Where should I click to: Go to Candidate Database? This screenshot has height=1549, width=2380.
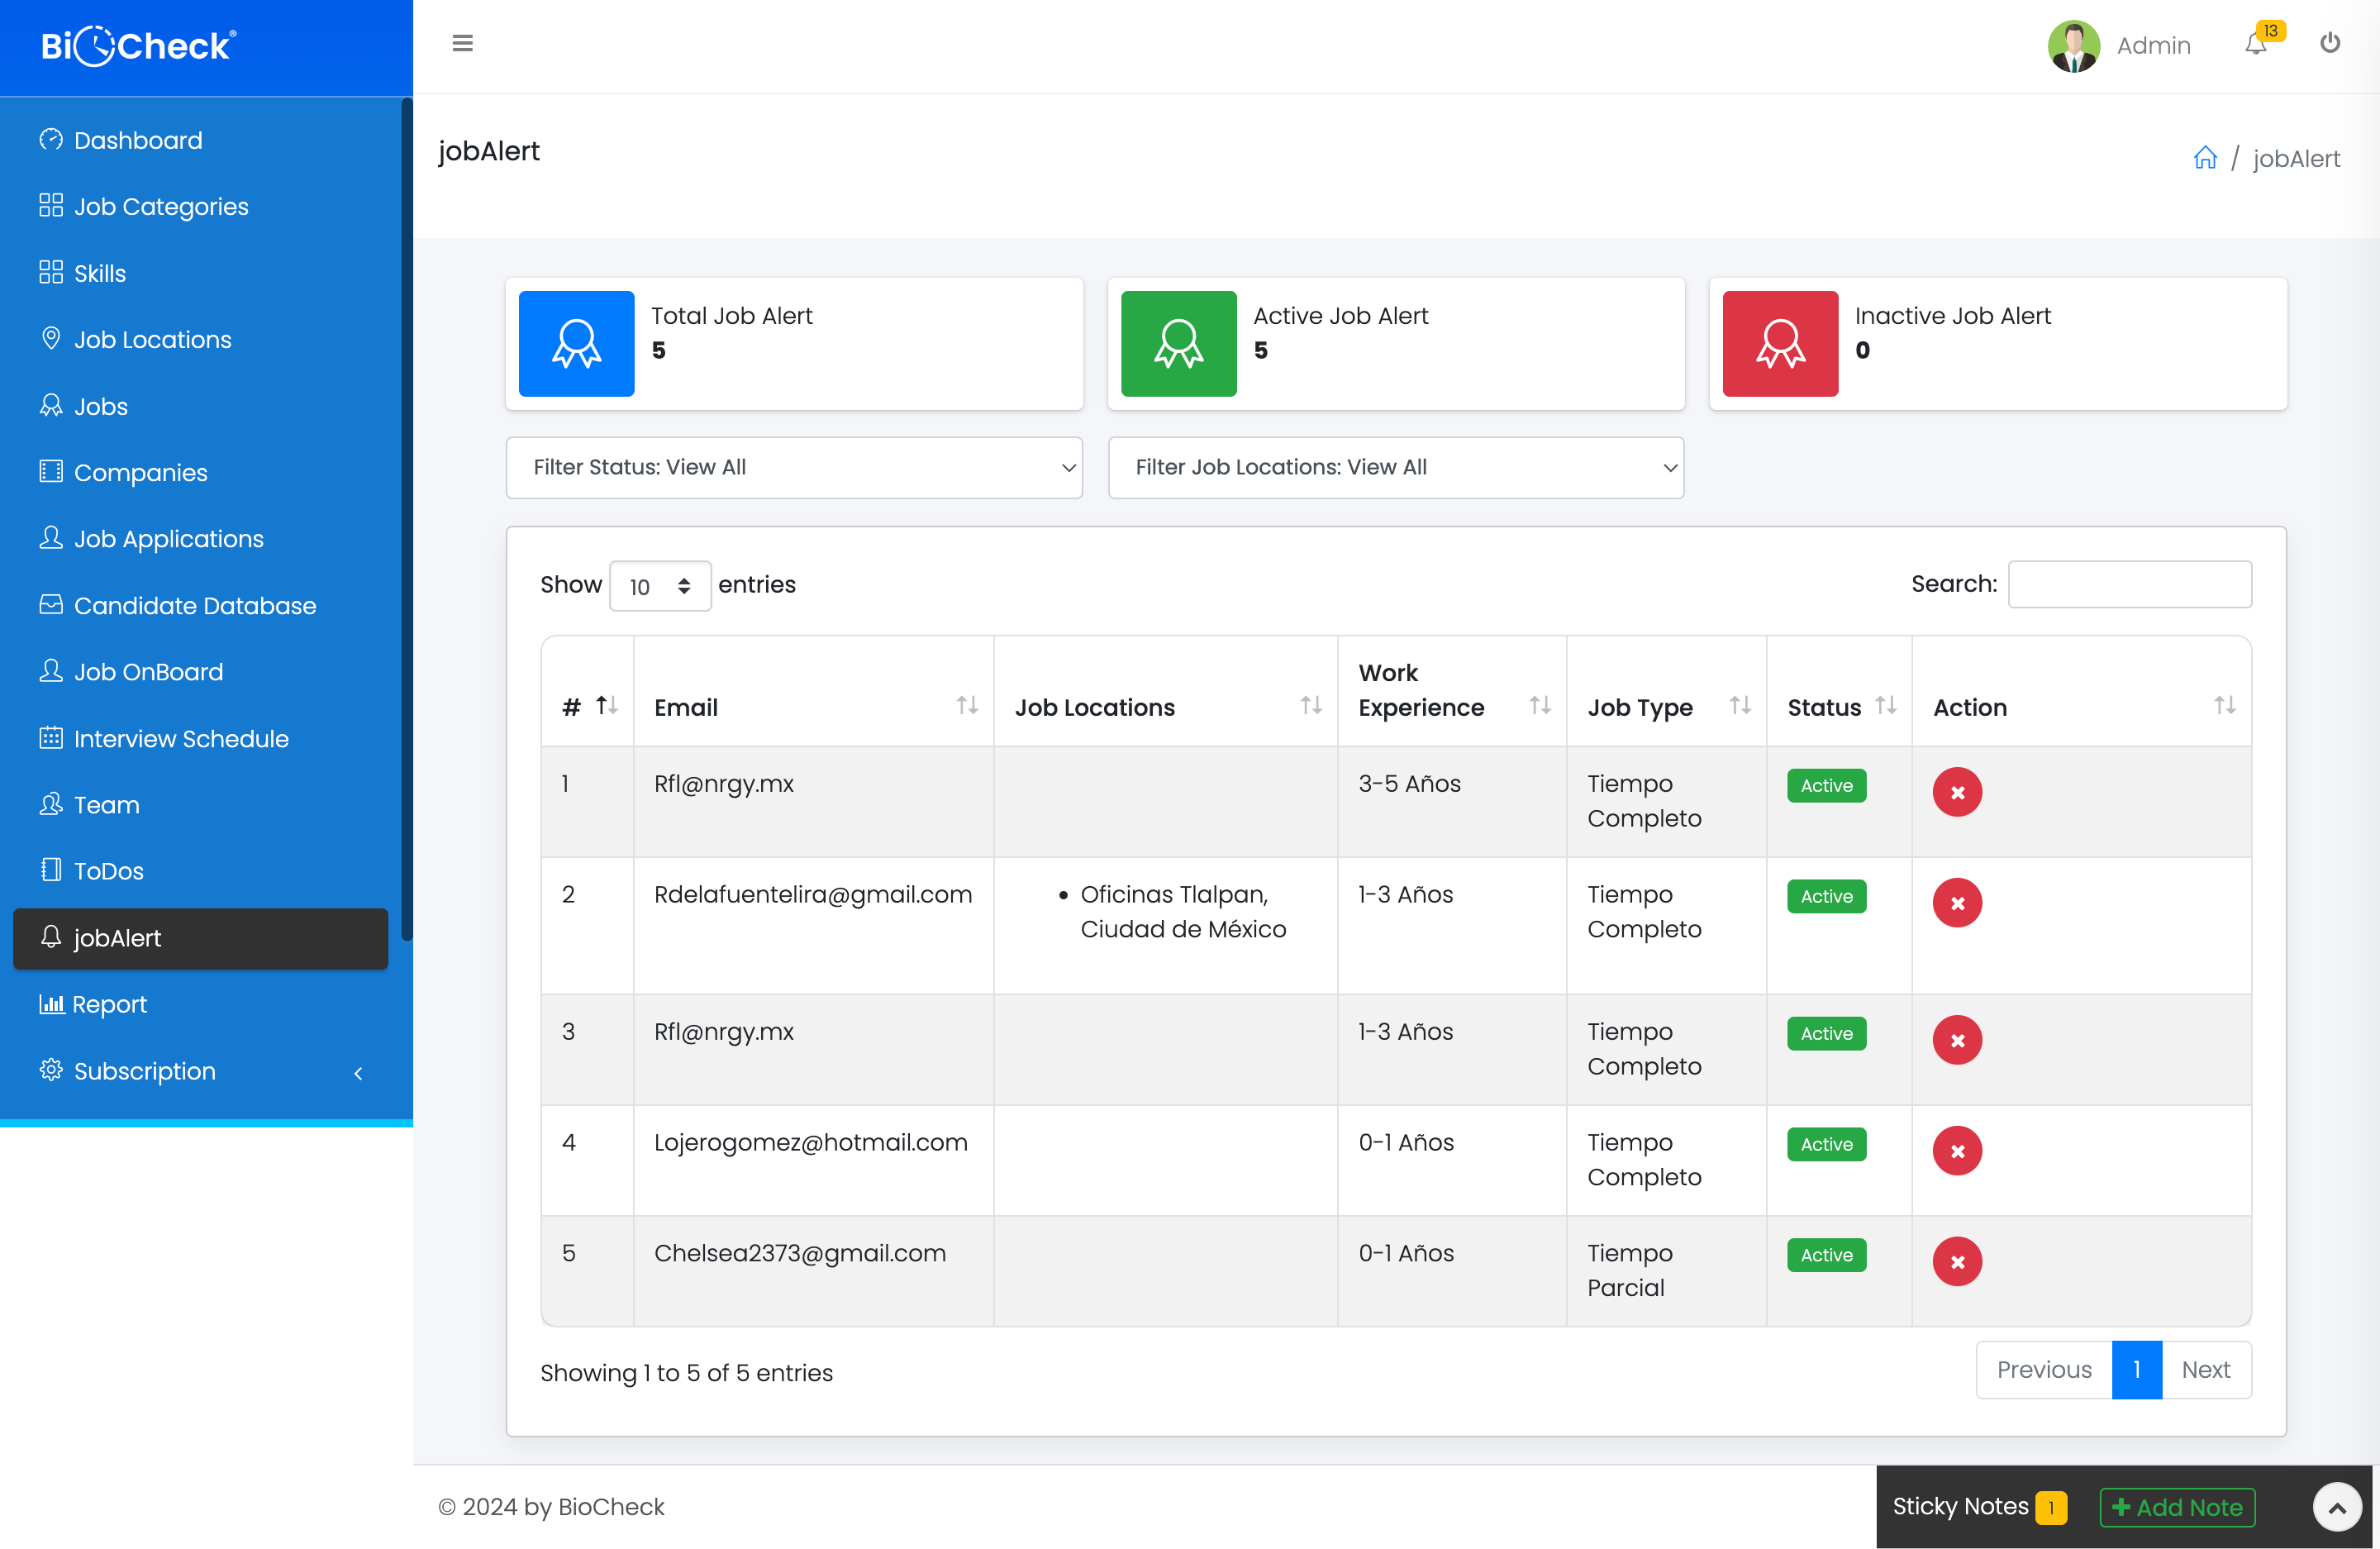(200, 605)
